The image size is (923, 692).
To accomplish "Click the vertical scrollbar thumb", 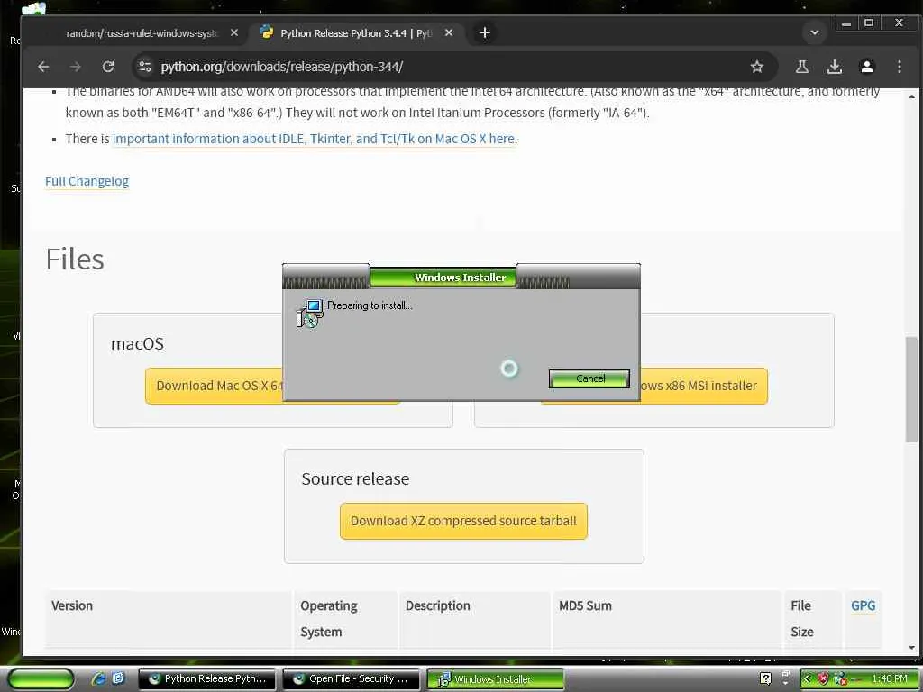I will pos(911,389).
